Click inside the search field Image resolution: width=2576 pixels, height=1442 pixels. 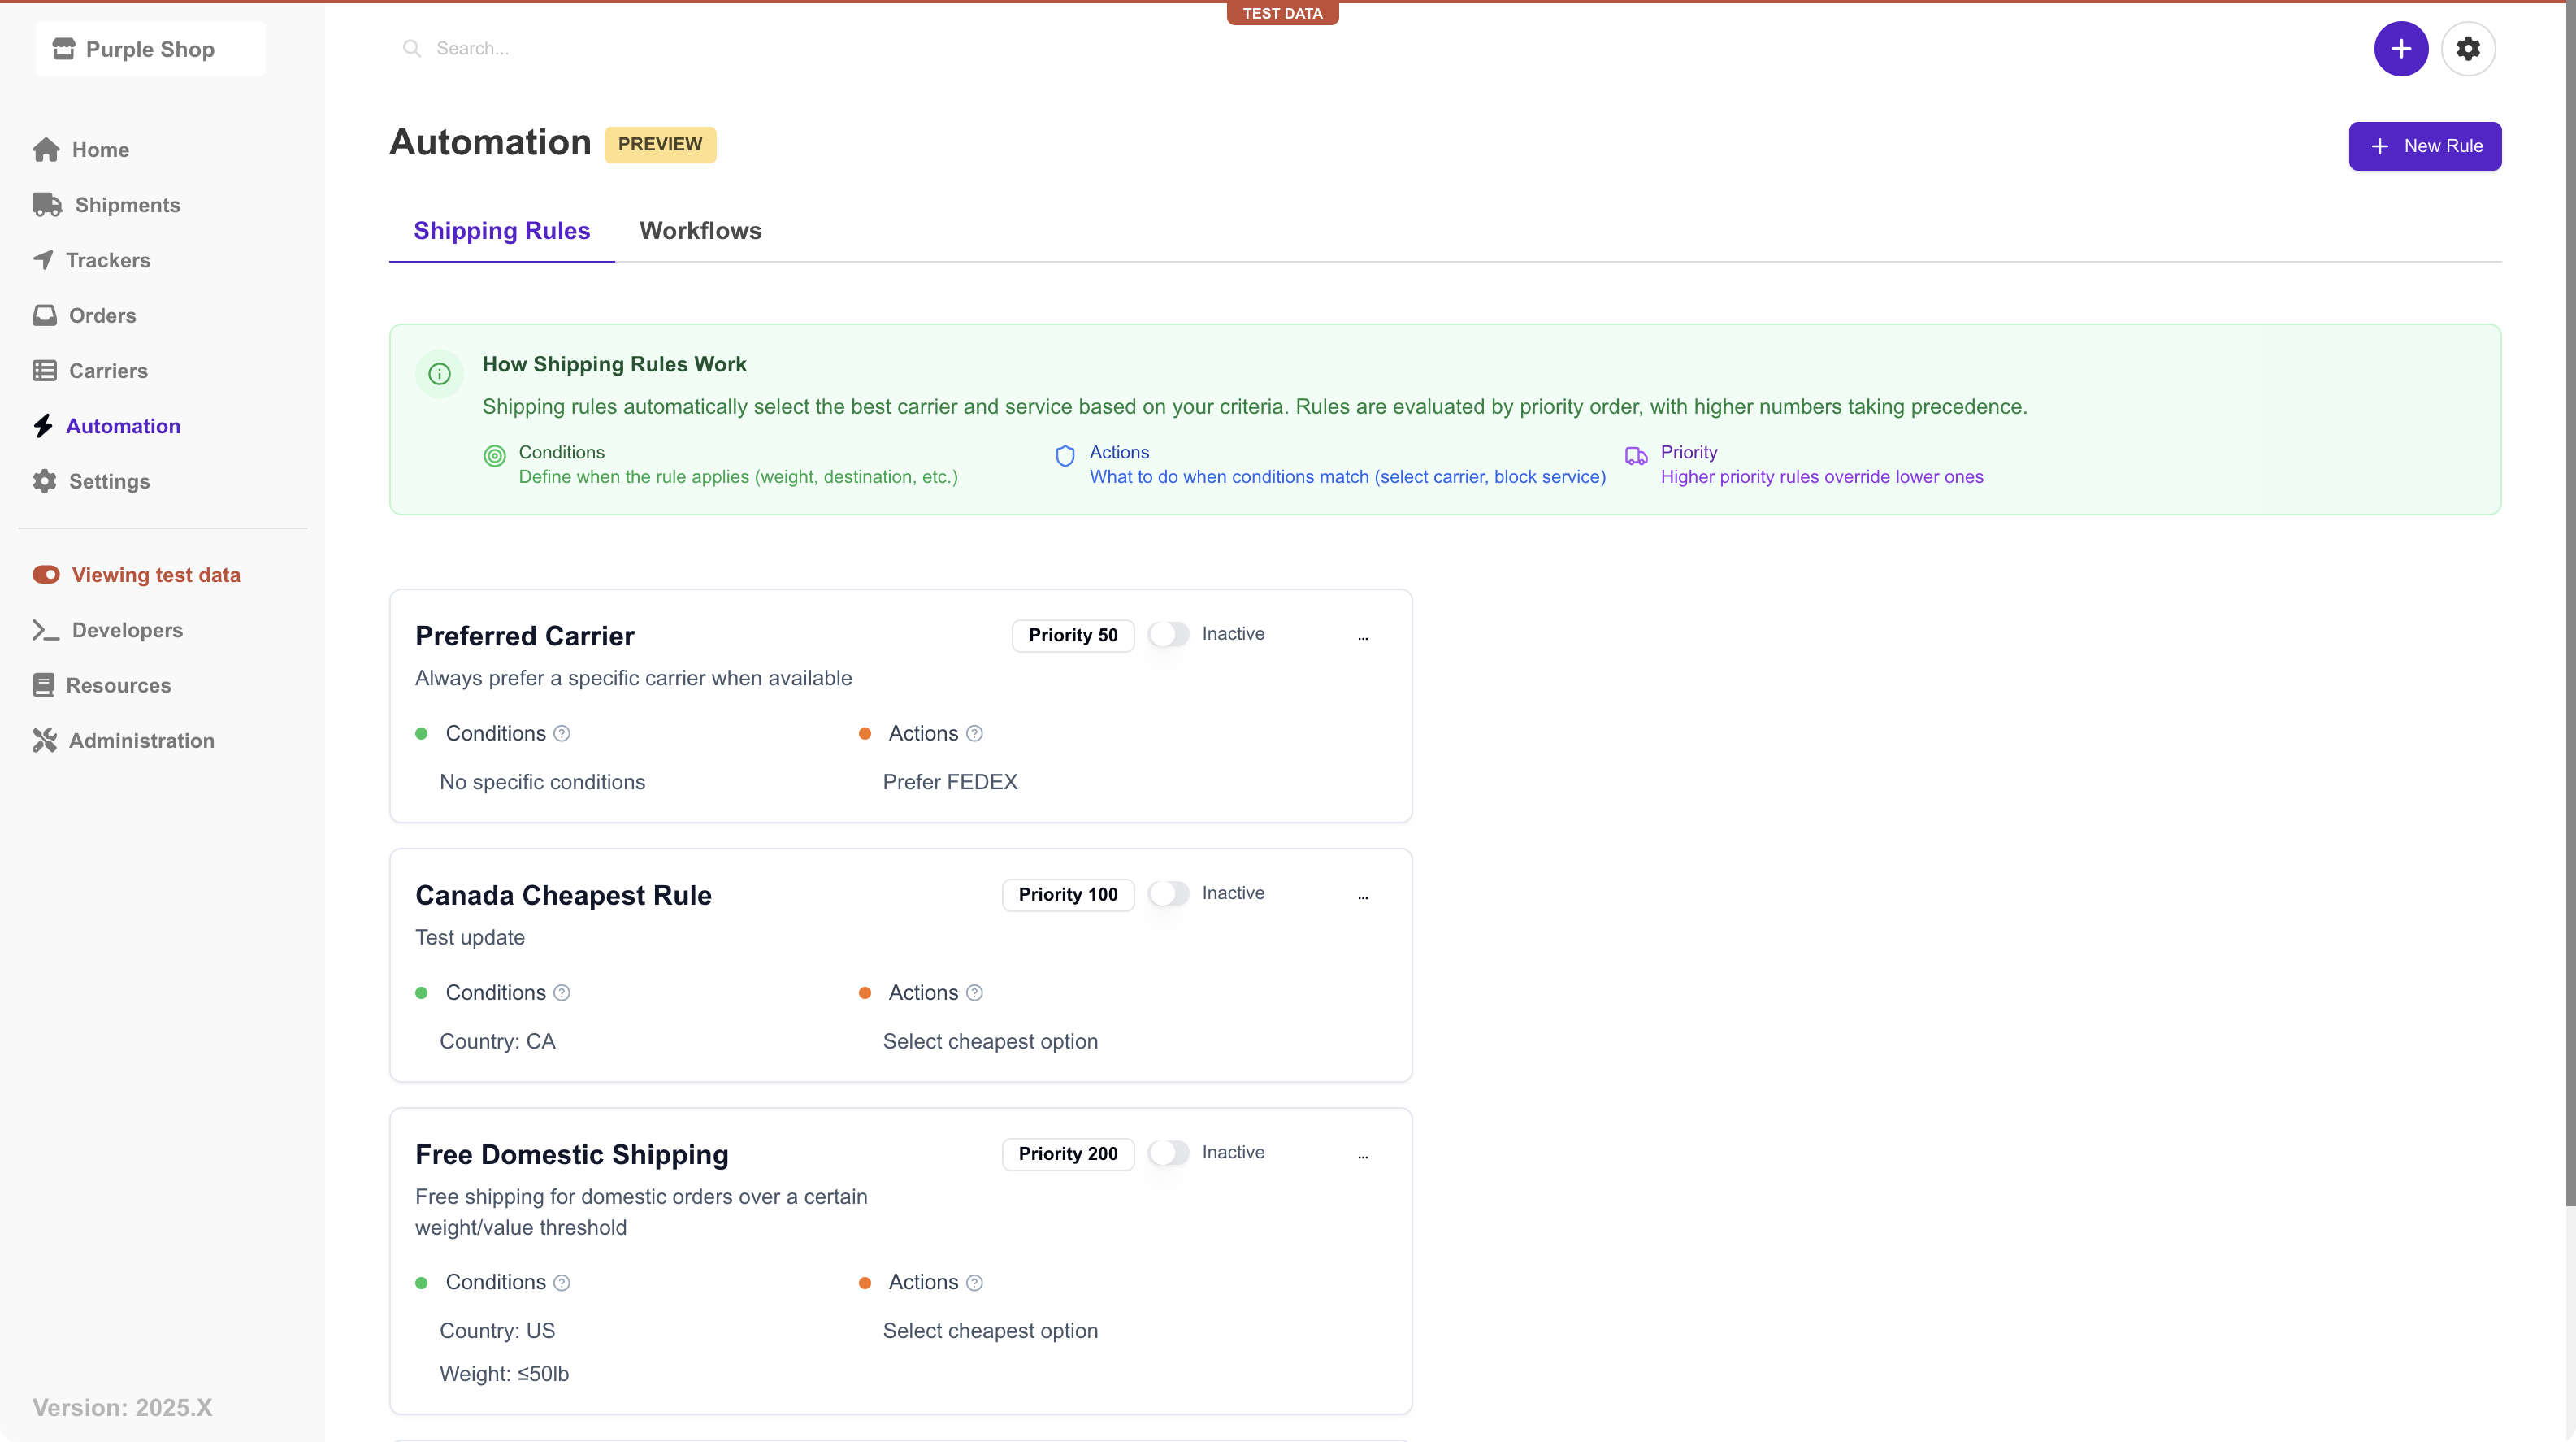tap(500, 47)
